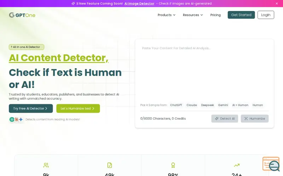This screenshot has width=283, height=176.
Task: Open the AI Image Detector link
Action: [139, 4]
